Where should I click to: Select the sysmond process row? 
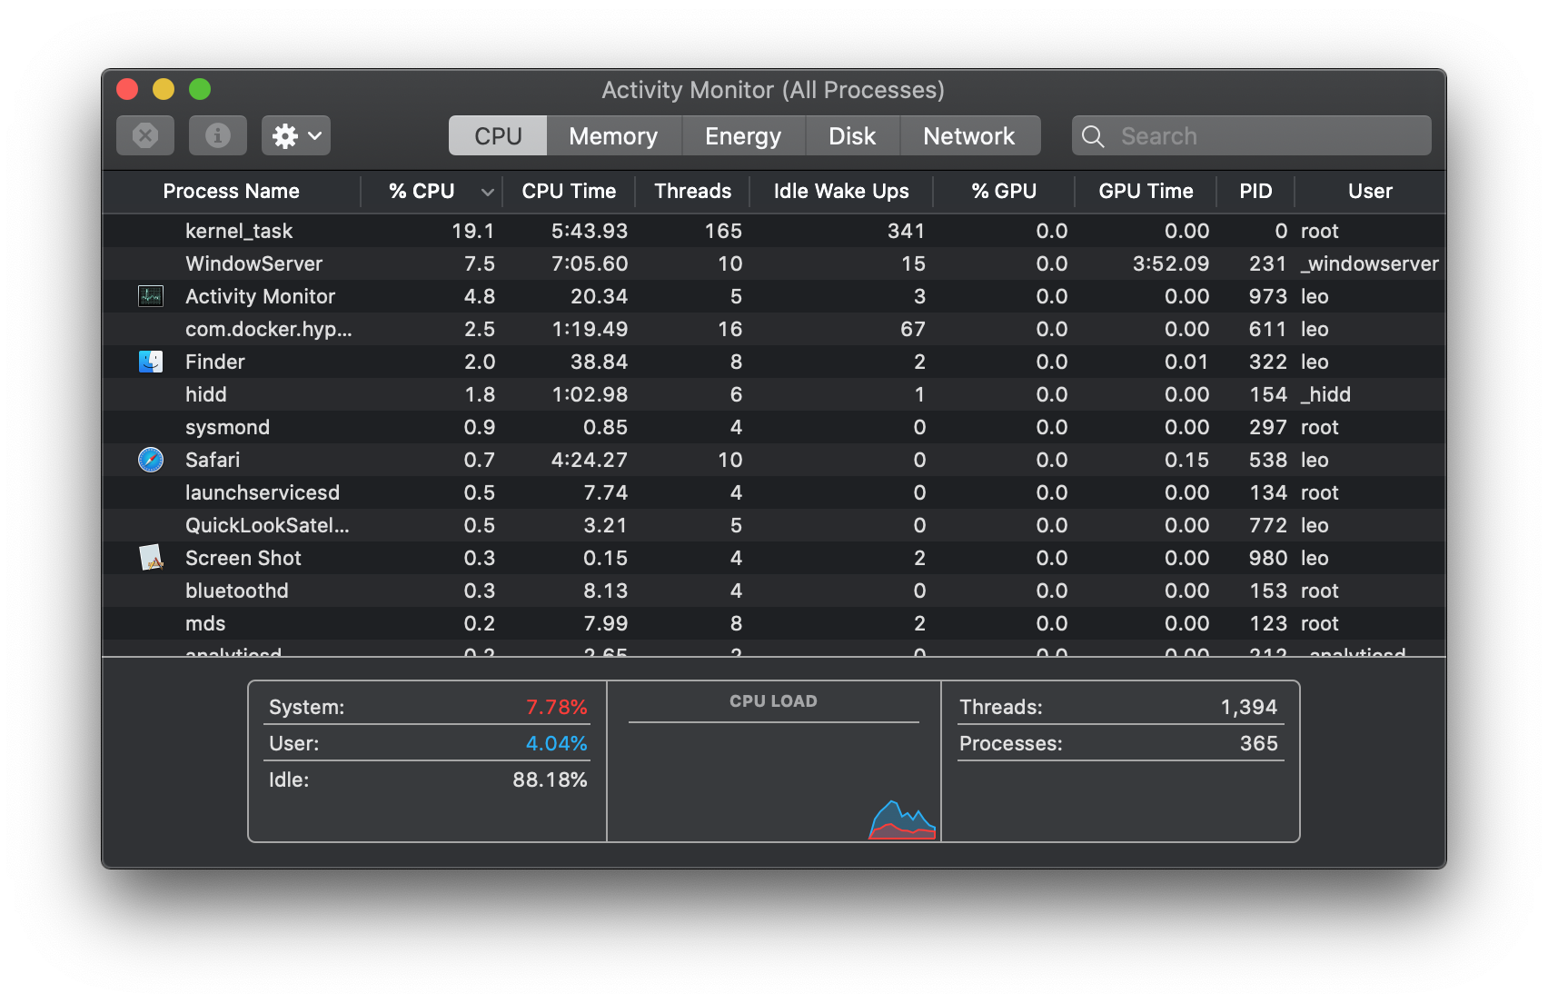pyautogui.click(x=774, y=427)
